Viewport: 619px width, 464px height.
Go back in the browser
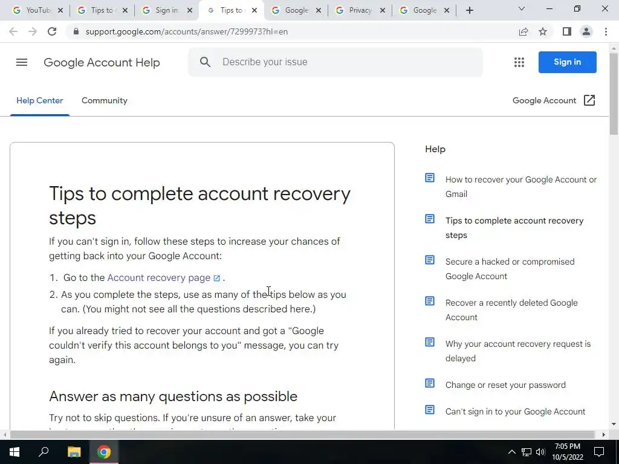coord(13,31)
